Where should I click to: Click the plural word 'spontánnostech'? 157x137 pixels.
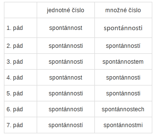123,109
